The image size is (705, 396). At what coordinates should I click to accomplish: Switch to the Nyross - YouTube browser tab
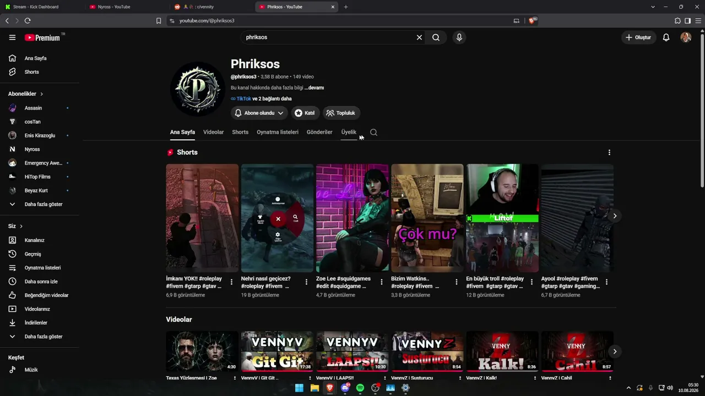click(x=128, y=7)
